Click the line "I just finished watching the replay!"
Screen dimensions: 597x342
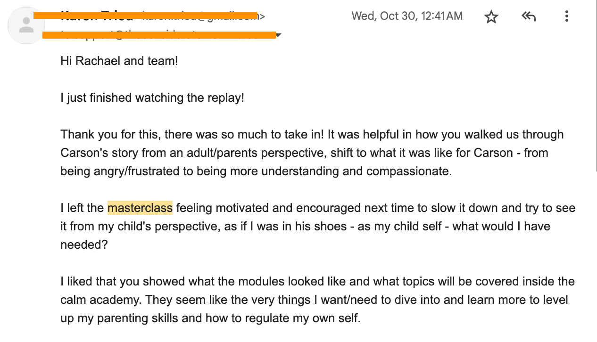pos(152,98)
